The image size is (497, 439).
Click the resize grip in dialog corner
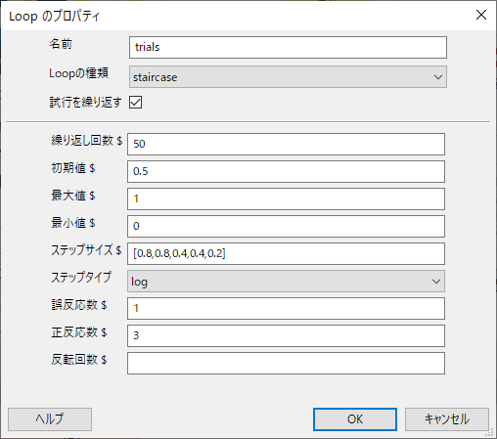(489, 432)
